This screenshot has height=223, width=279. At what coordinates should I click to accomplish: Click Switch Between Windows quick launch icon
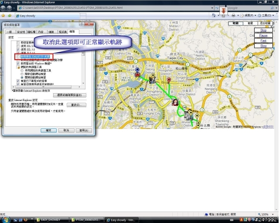20,220
